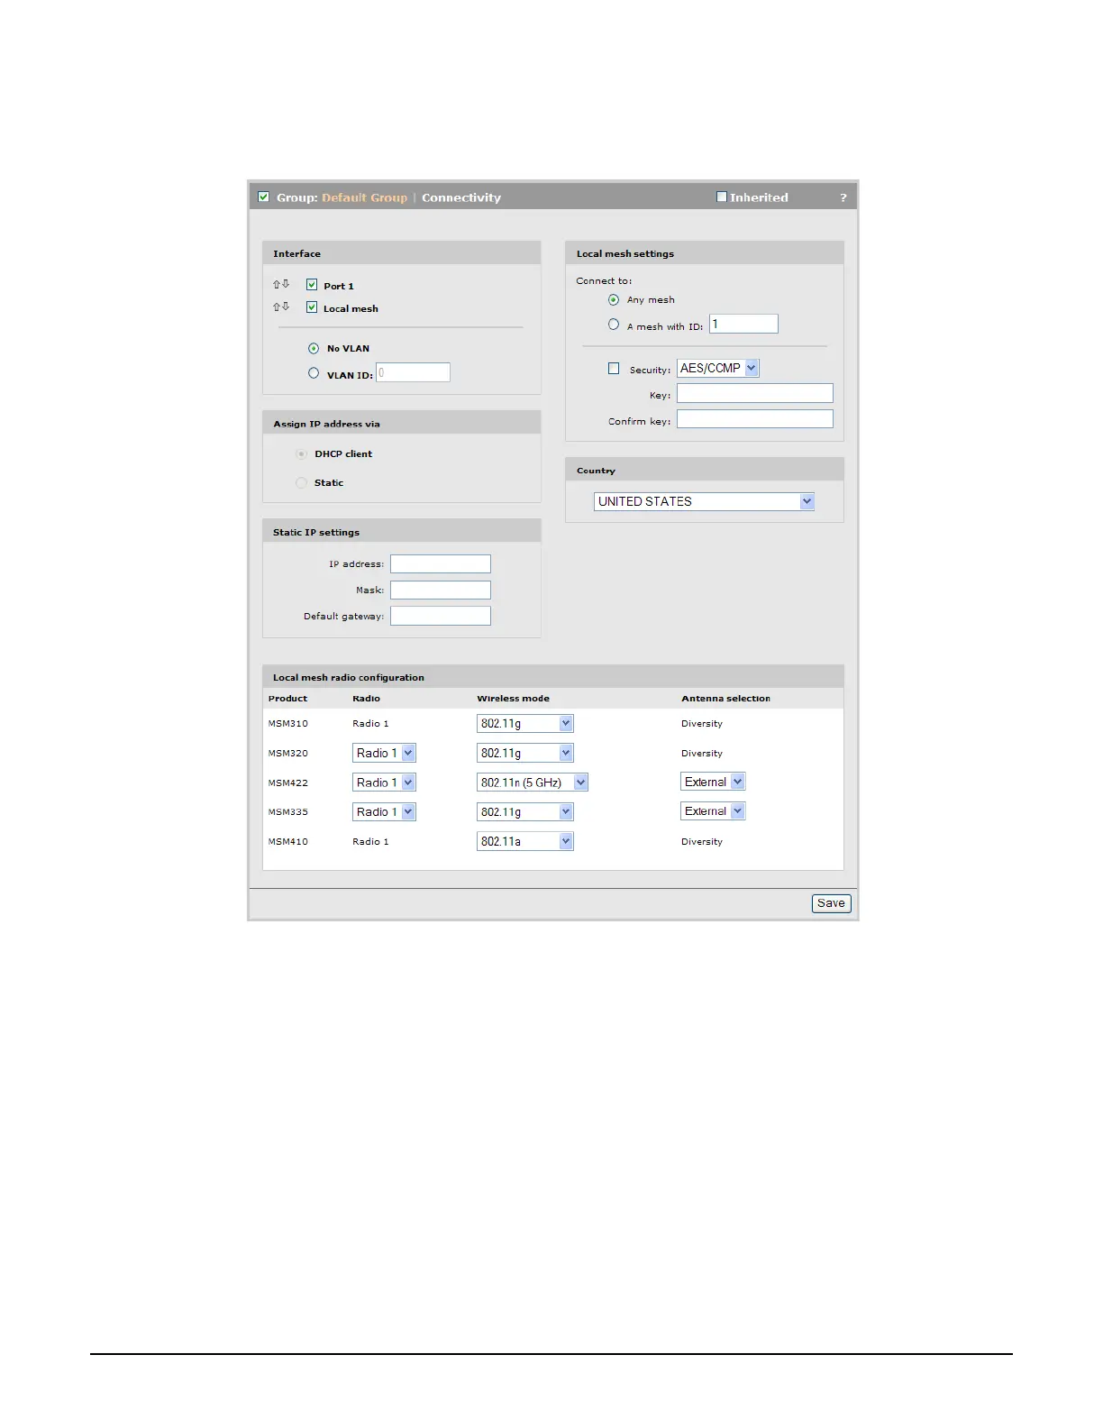Click the VLAN ID input field
The height and width of the screenshot is (1428, 1103).
point(413,372)
